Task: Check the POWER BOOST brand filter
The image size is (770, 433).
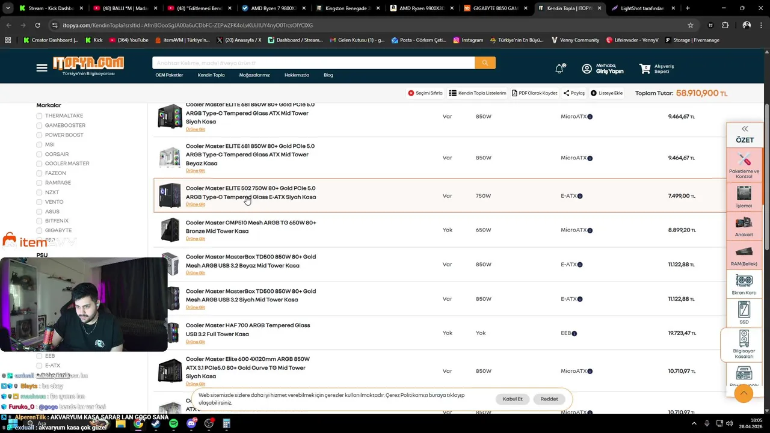Action: point(39,135)
